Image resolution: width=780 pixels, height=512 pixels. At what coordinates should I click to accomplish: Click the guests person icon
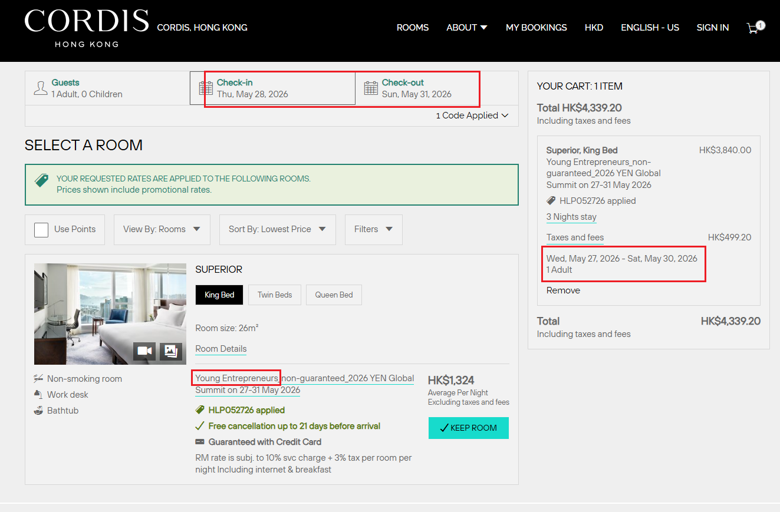[x=41, y=88]
